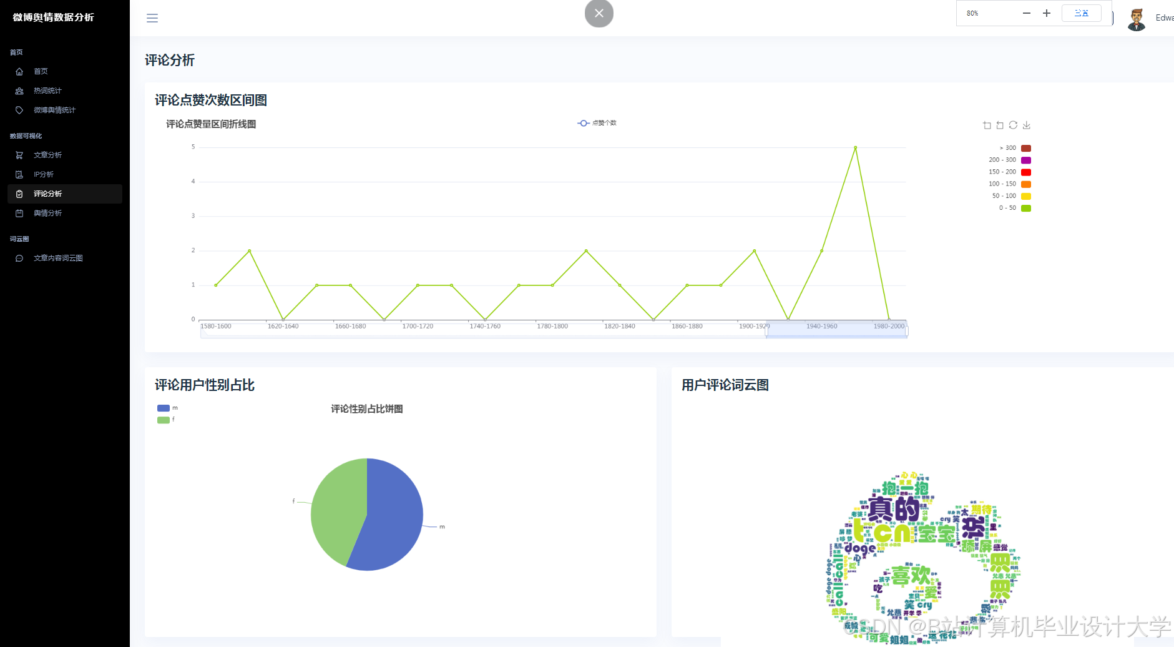Image resolution: width=1174 pixels, height=647 pixels.
Task: Open 文章分析 via its cart icon
Action: tap(19, 154)
